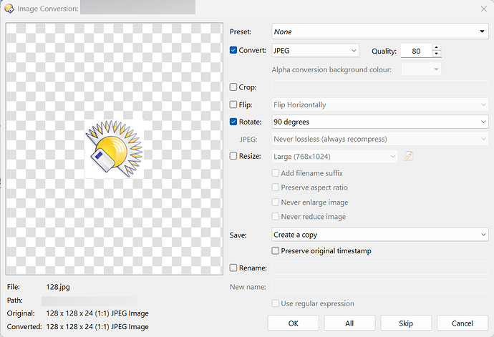This screenshot has width=494, height=337.
Task: Open the Alpha conversion background colour picker
Action: click(x=421, y=69)
